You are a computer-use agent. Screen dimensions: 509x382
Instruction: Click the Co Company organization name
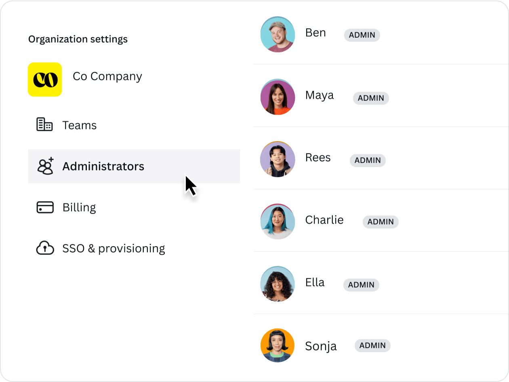pyautogui.click(x=107, y=76)
